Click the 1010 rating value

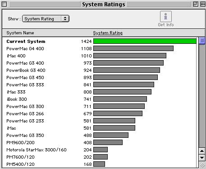(86, 56)
